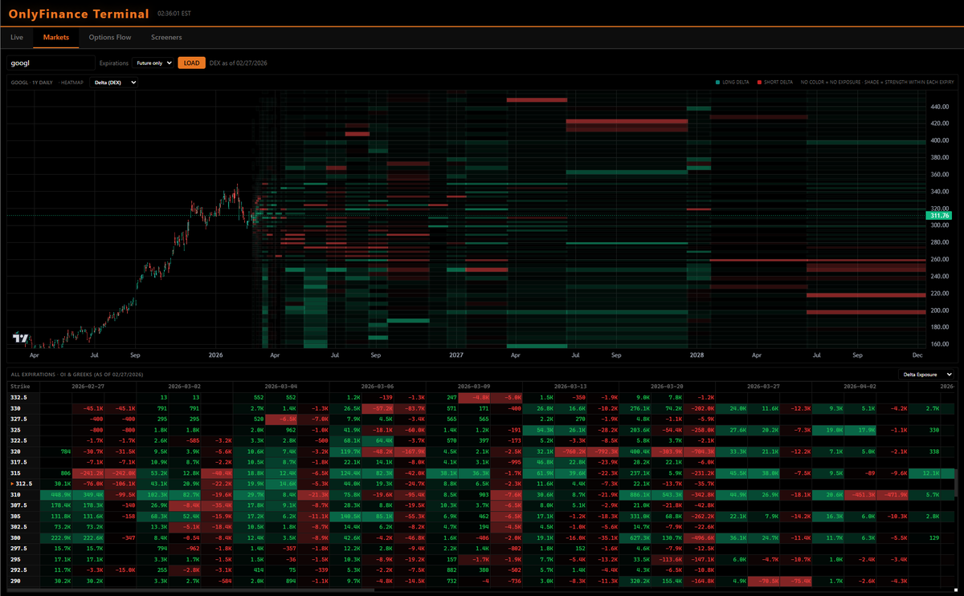Screen dimensions: 964x596
Task: Open the Delta Exposure table dropdown
Action: pos(926,374)
